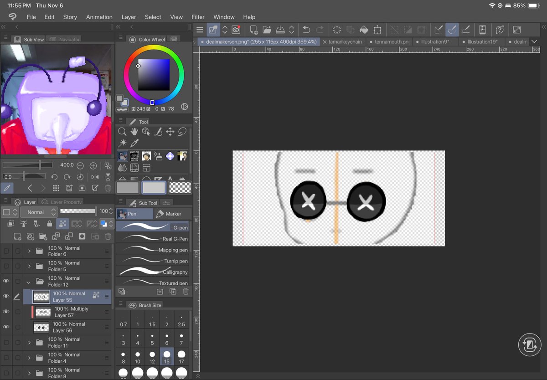Screen dimensions: 547x380
Task: Expand Folder 11 chevron
Action: point(29,343)
